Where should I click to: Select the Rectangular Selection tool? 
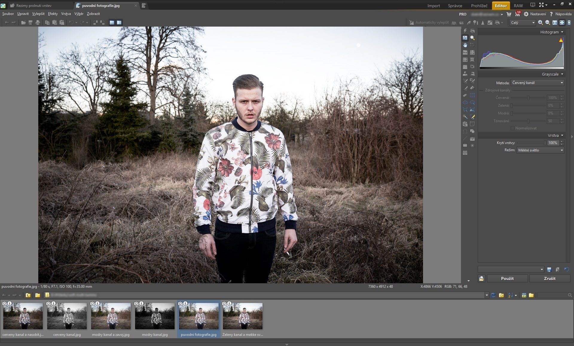tap(472, 95)
